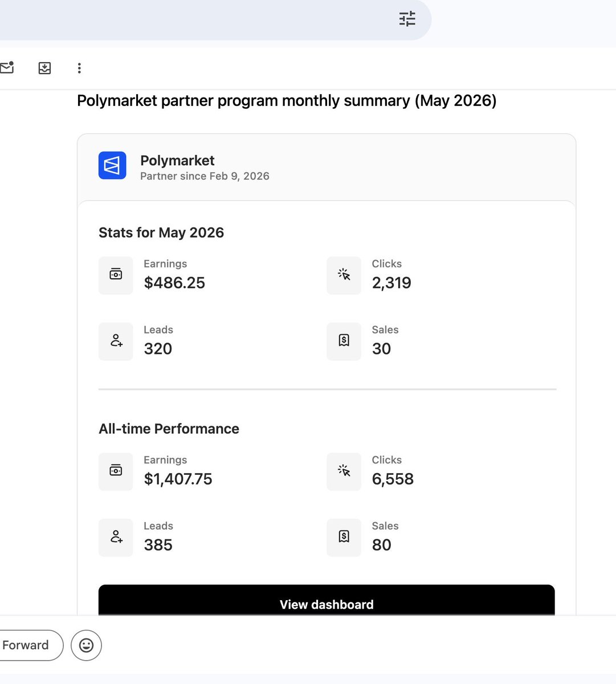
Task: Click the May 2026 Sales receipt icon
Action: coord(344,341)
